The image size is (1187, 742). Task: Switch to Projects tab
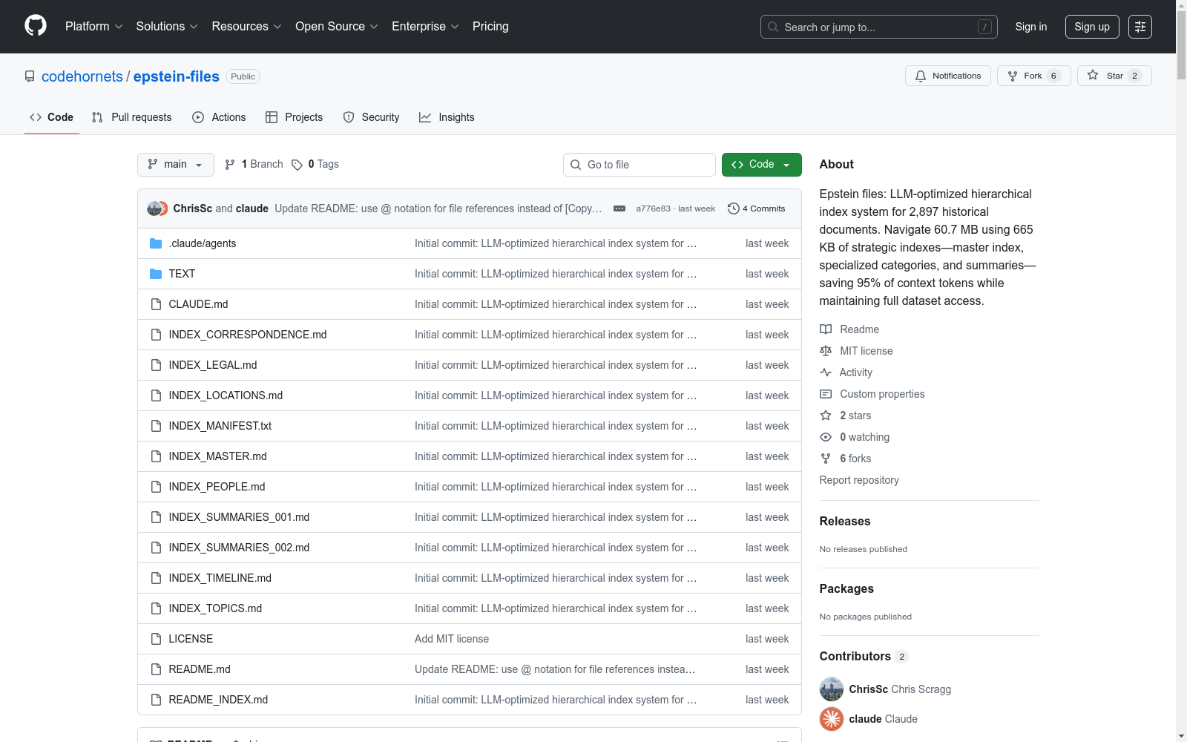[x=295, y=117]
